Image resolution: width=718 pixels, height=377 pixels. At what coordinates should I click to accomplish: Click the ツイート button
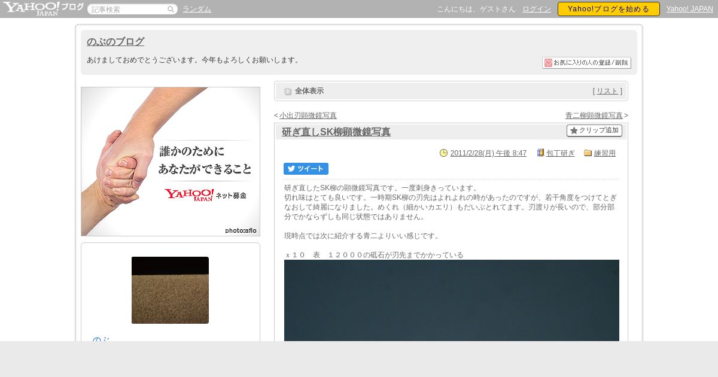(x=306, y=169)
